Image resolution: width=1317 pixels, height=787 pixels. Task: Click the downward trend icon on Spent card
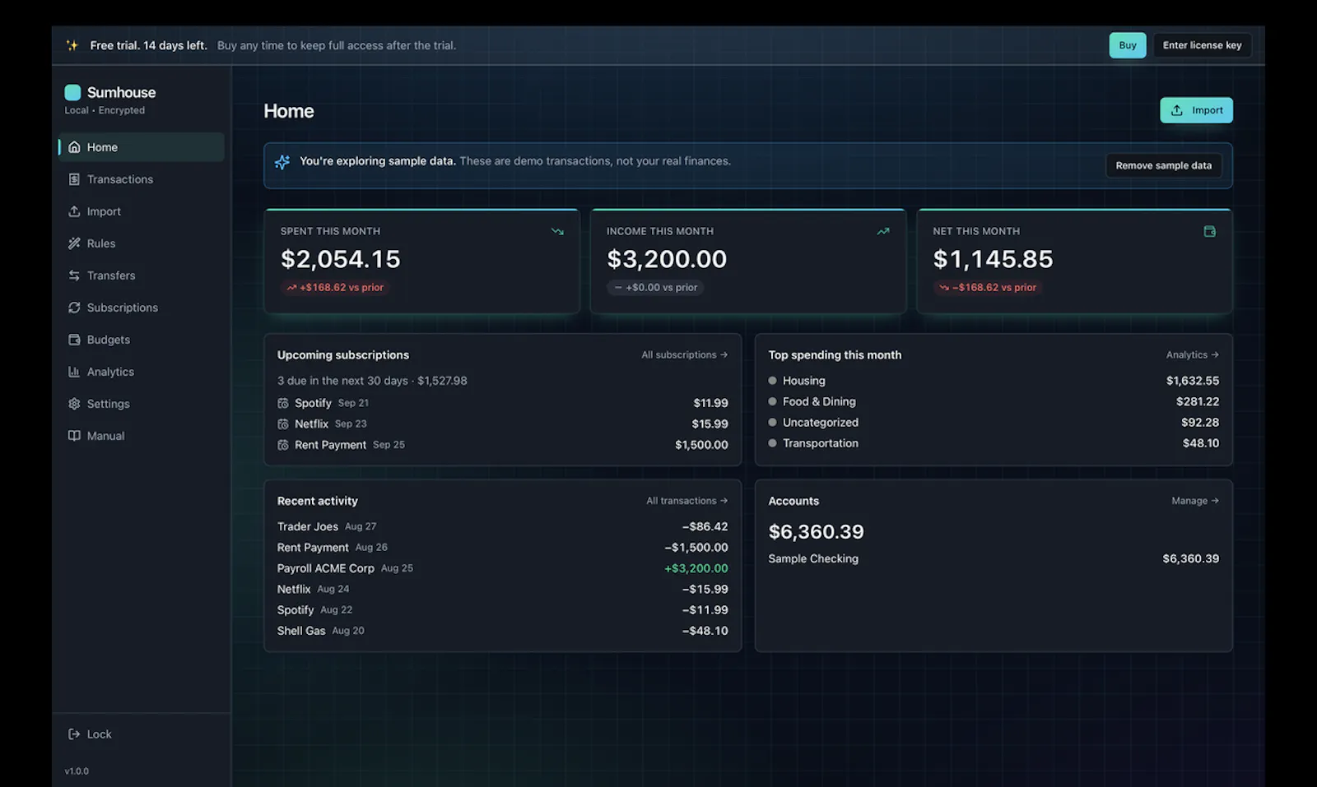click(557, 231)
